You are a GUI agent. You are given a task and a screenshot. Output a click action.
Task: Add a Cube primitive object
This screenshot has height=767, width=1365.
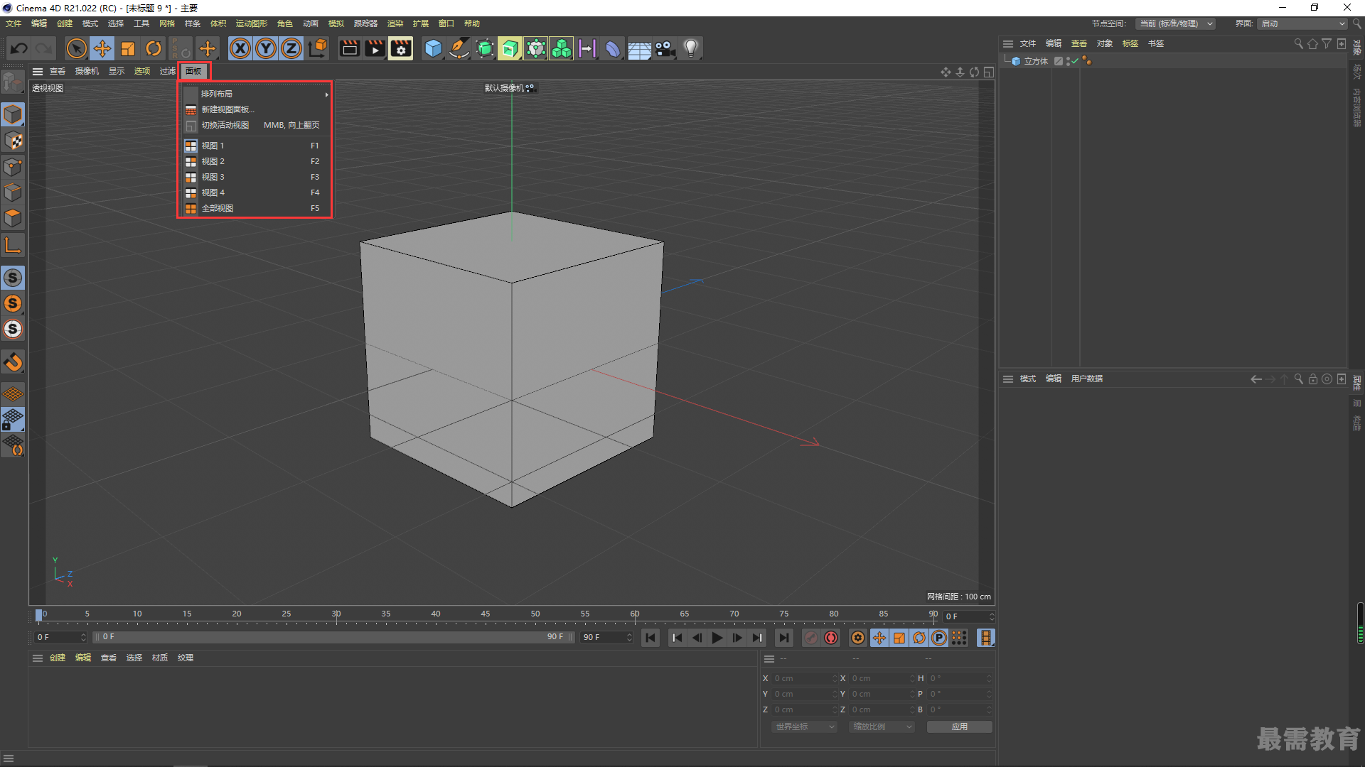point(433,48)
